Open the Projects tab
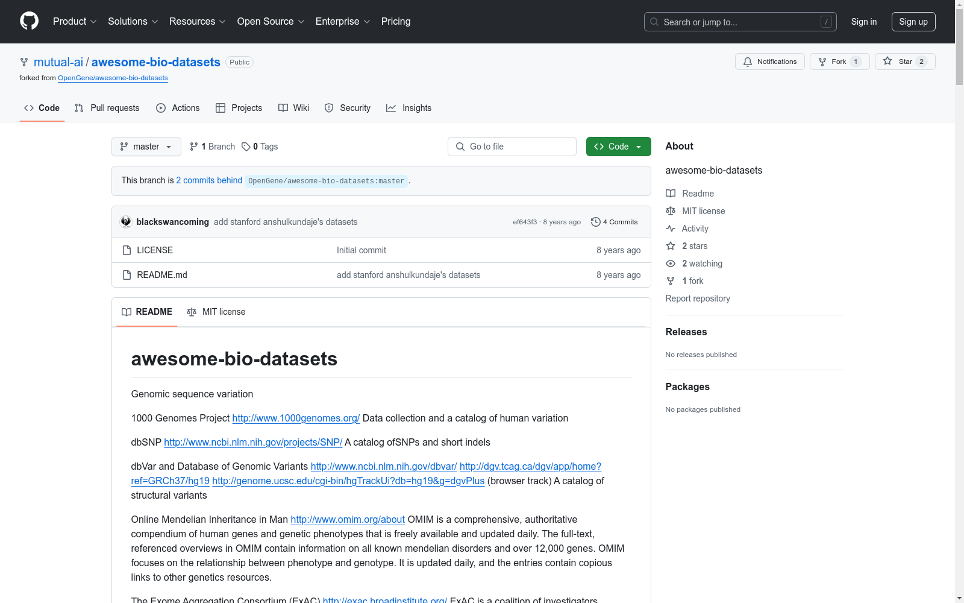This screenshot has height=603, width=964. [x=239, y=108]
